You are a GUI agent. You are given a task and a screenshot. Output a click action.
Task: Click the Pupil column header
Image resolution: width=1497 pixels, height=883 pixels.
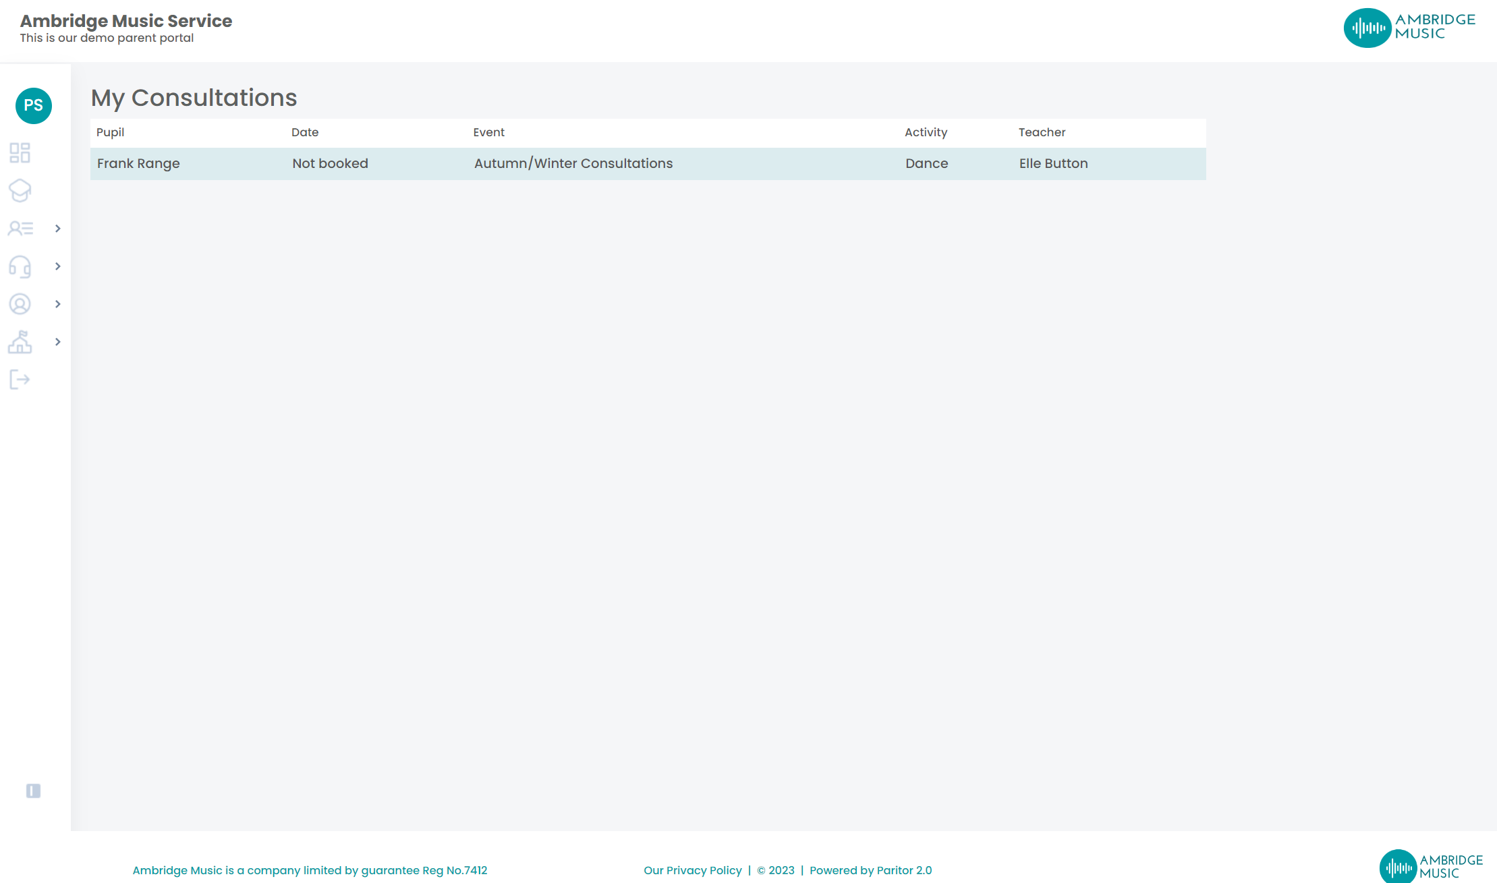pos(110,132)
